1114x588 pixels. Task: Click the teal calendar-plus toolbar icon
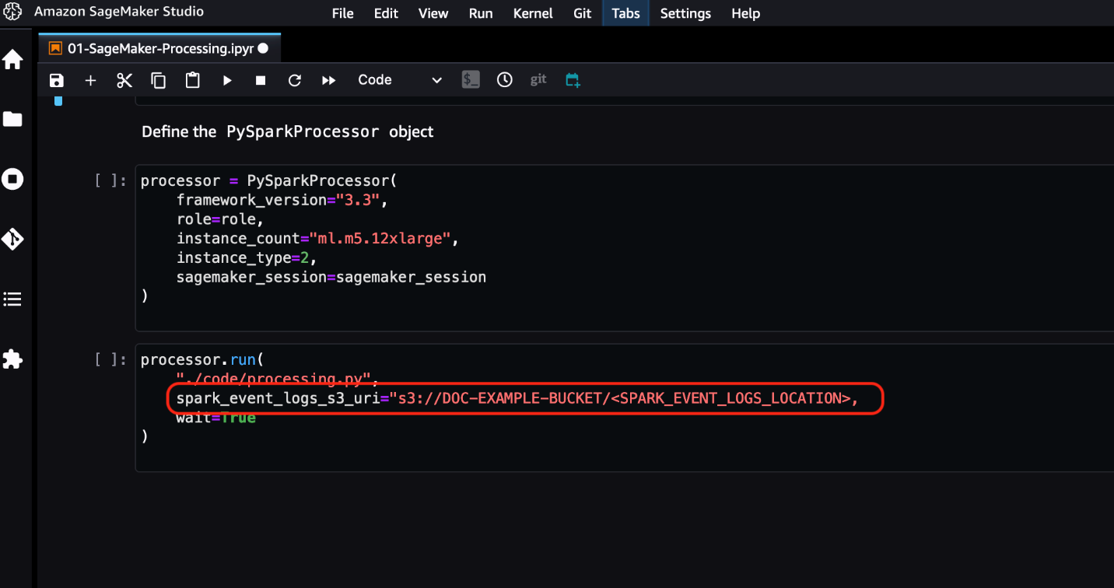pyautogui.click(x=573, y=80)
